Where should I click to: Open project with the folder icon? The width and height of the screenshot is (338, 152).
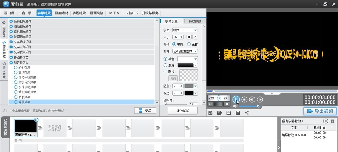tap(219, 113)
